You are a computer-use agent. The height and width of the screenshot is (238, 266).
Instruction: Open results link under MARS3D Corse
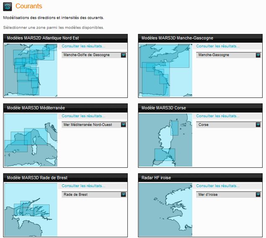pyautogui.click(x=218, y=116)
